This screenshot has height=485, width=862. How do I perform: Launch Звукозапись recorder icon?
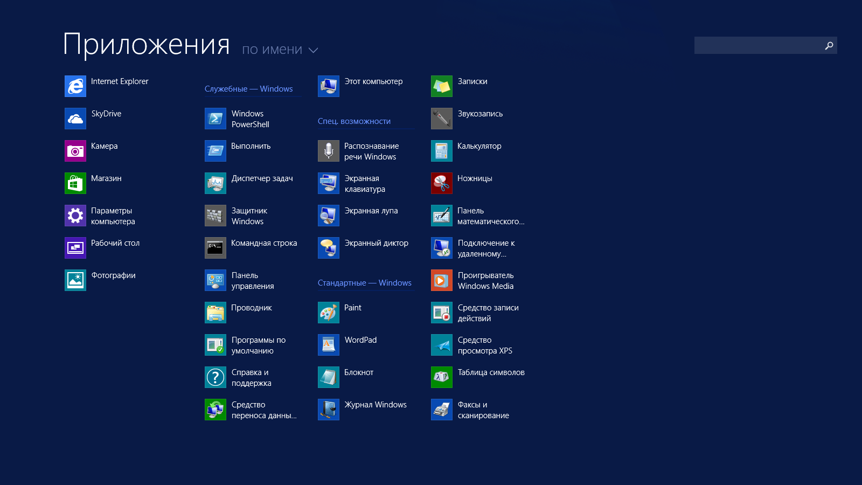click(x=442, y=119)
